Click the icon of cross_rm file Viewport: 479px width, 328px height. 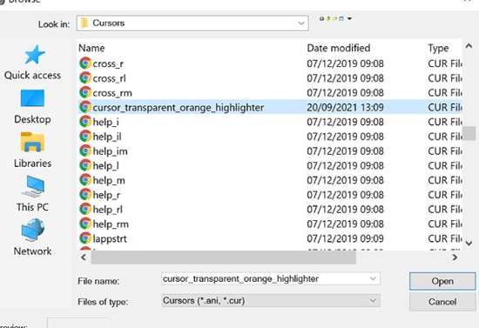tap(85, 92)
